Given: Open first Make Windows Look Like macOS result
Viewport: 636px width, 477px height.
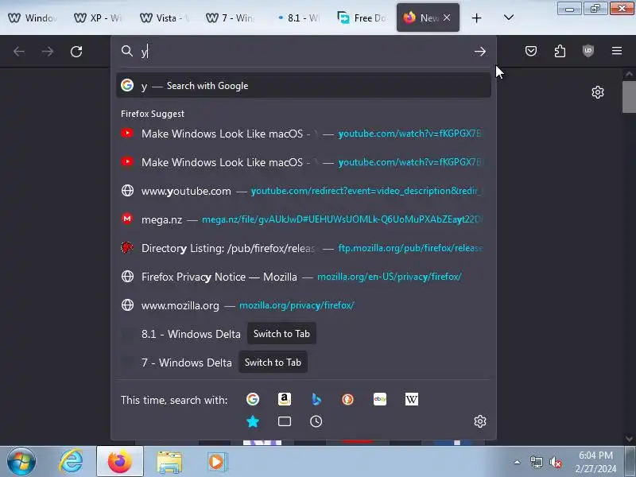Looking at the screenshot, I should (x=304, y=134).
